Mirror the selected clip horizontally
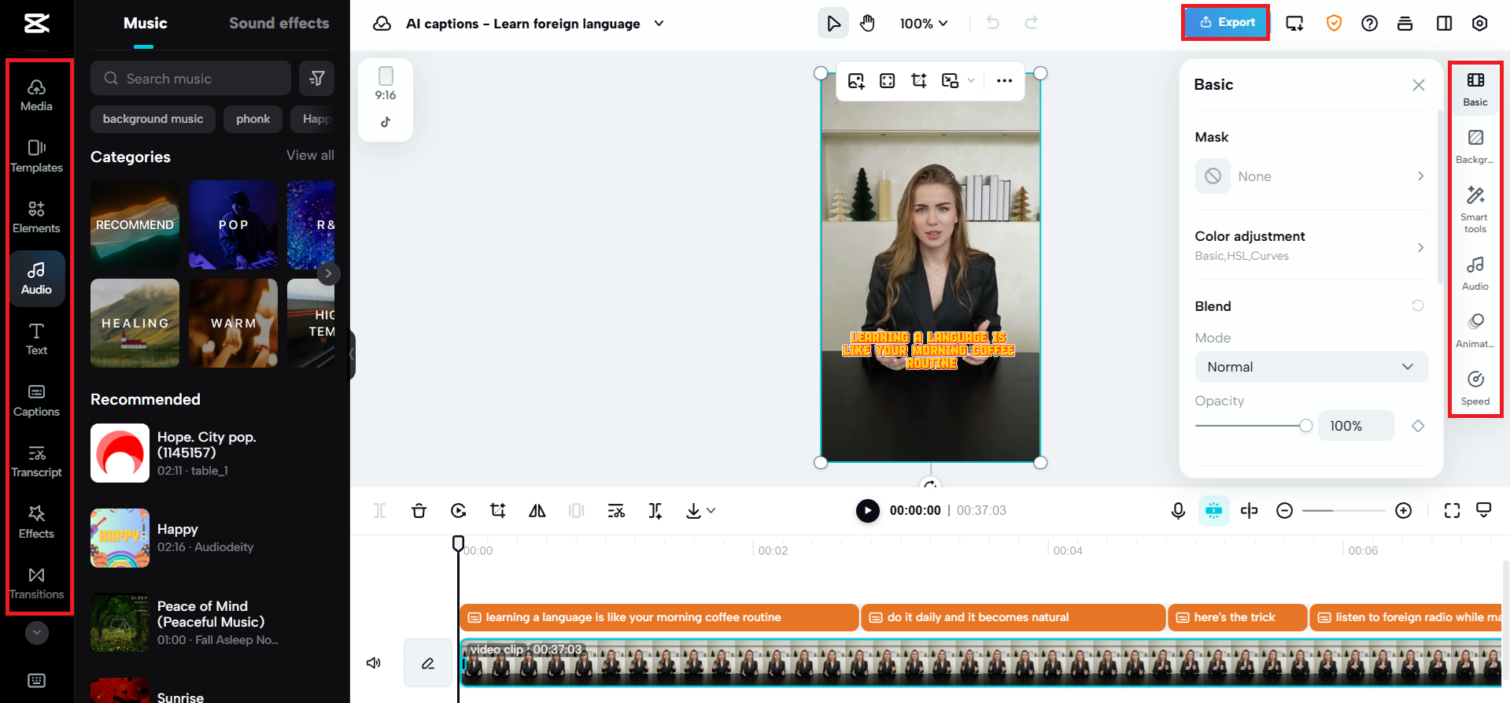 537,511
